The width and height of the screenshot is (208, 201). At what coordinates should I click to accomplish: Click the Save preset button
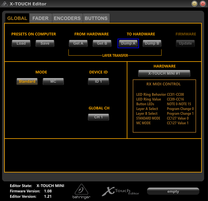[x=45, y=43]
